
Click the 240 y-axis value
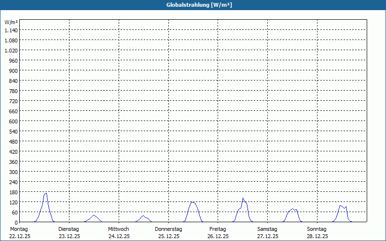coord(14,182)
